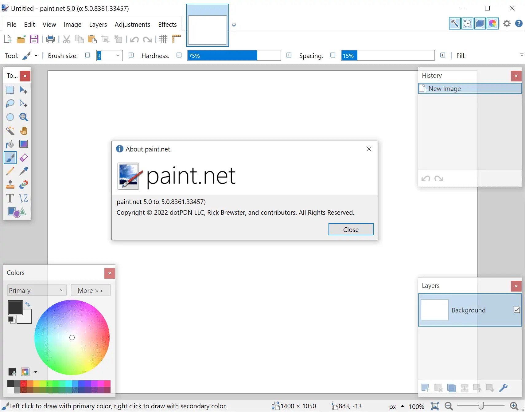The width and height of the screenshot is (525, 412).
Task: Select the Color Picker eyedropper tool
Action: [x=23, y=171]
